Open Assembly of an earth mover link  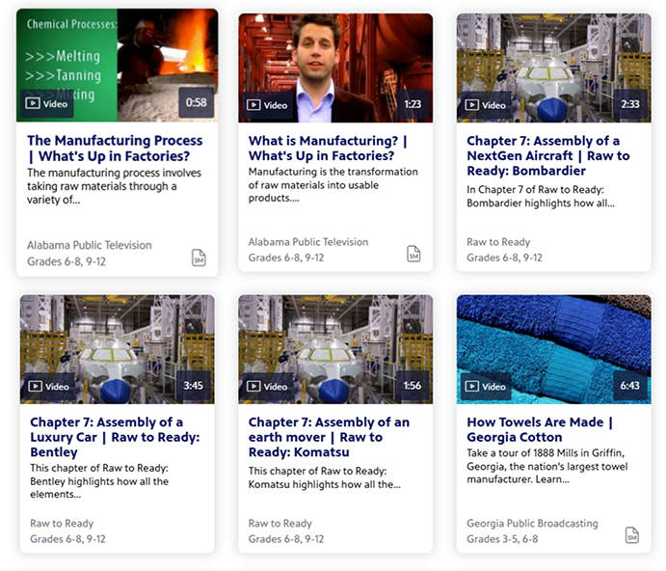(329, 437)
